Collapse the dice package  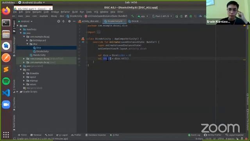pos(27,44)
